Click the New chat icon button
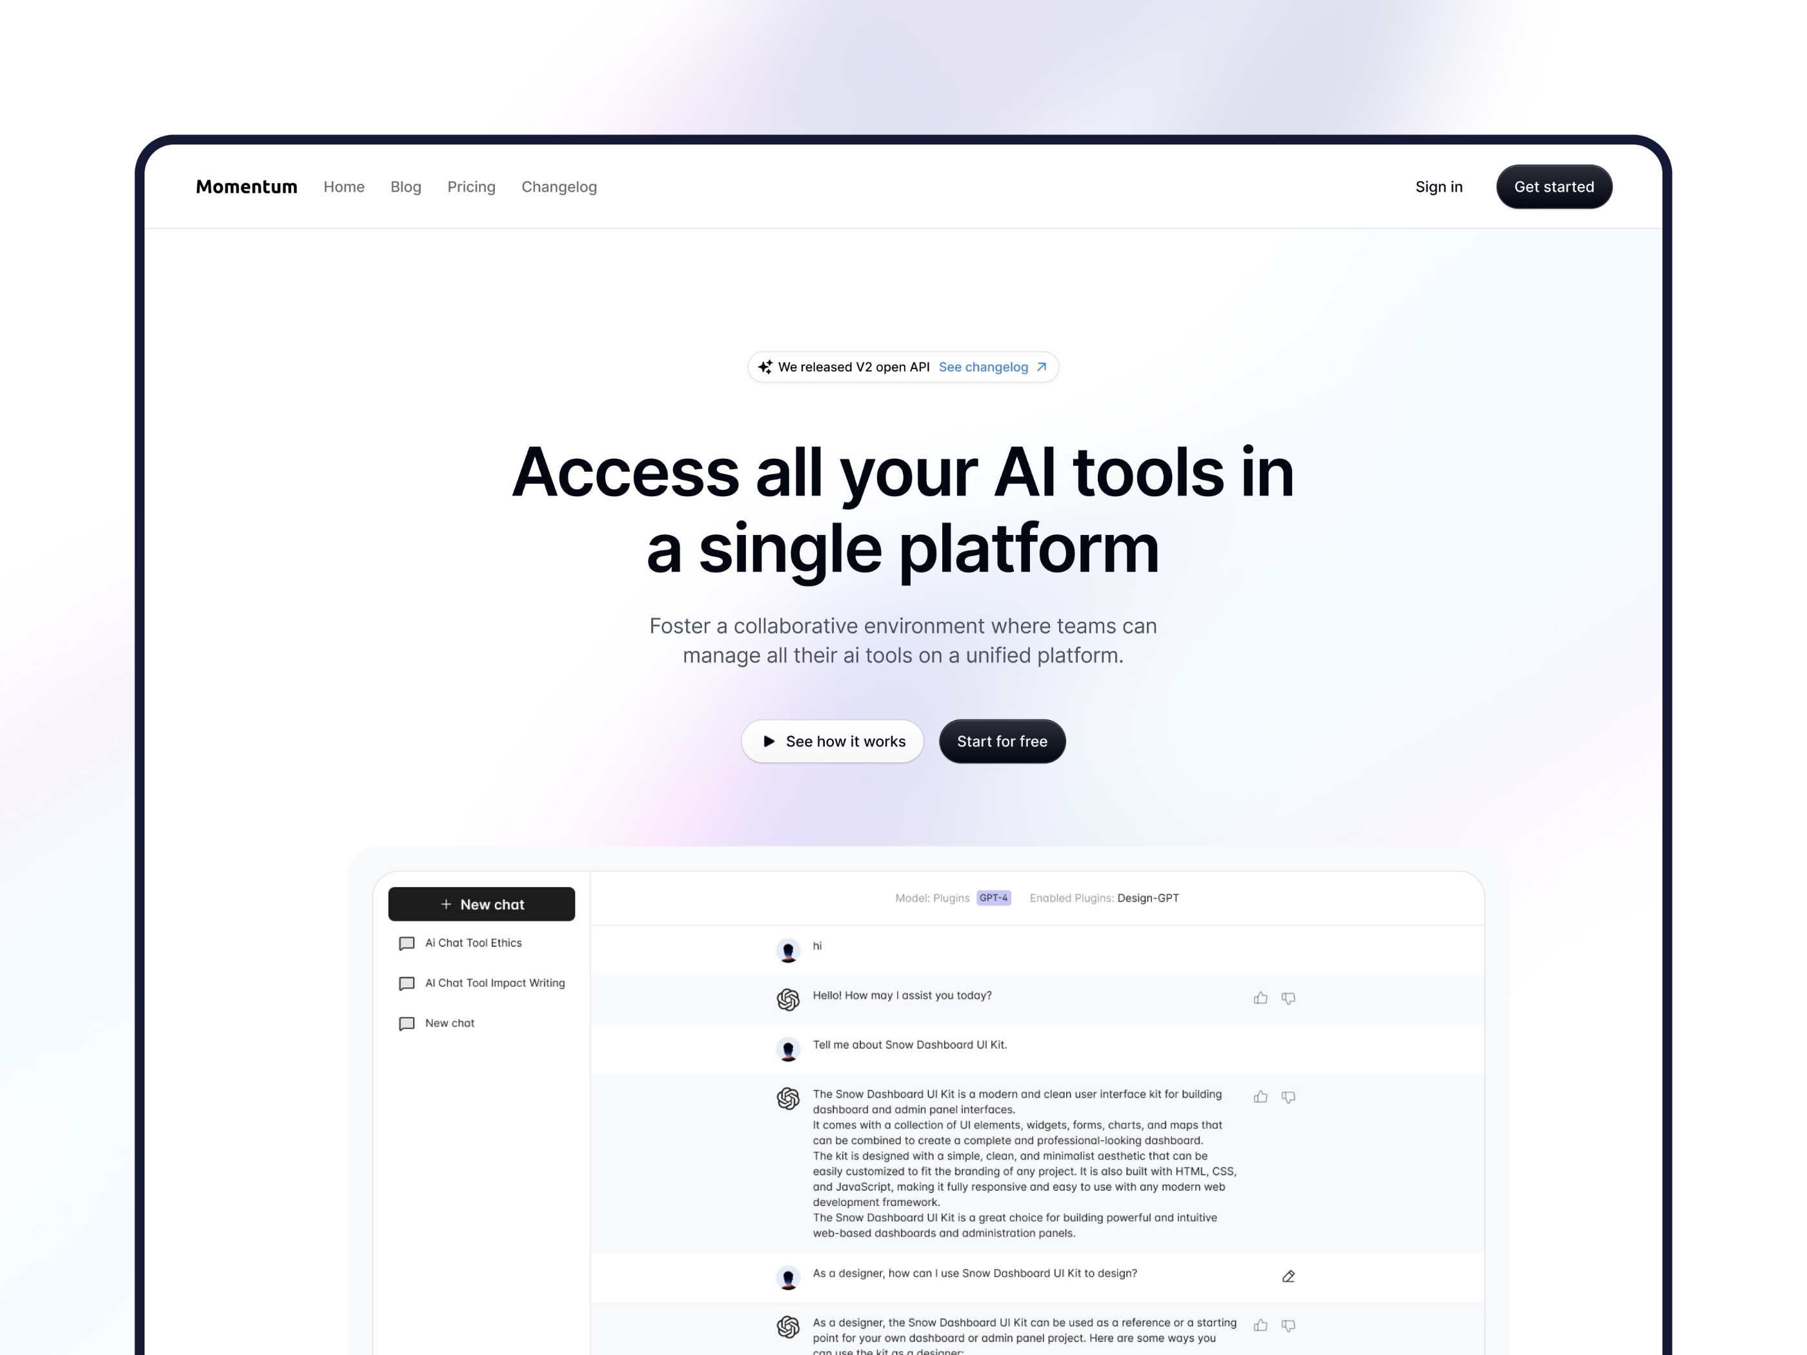Image resolution: width=1807 pixels, height=1355 pixels. 481,903
